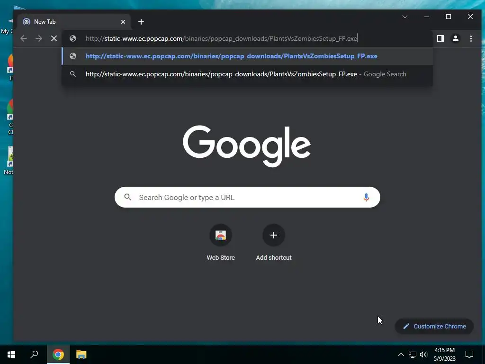Click the Add shortcut plus tile
Viewport: 485px width, 364px height.
(x=273, y=235)
